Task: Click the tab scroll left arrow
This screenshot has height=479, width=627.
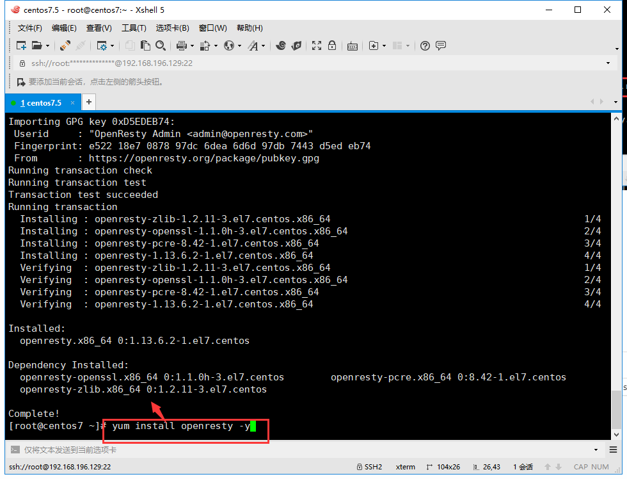Action: [592, 102]
